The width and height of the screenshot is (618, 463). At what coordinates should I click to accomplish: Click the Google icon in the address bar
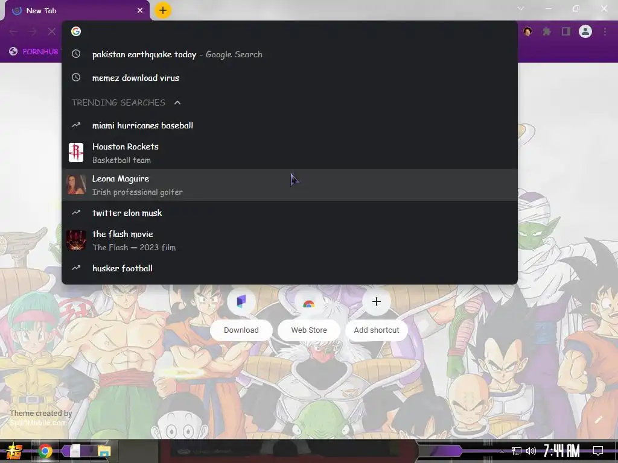coord(76,31)
